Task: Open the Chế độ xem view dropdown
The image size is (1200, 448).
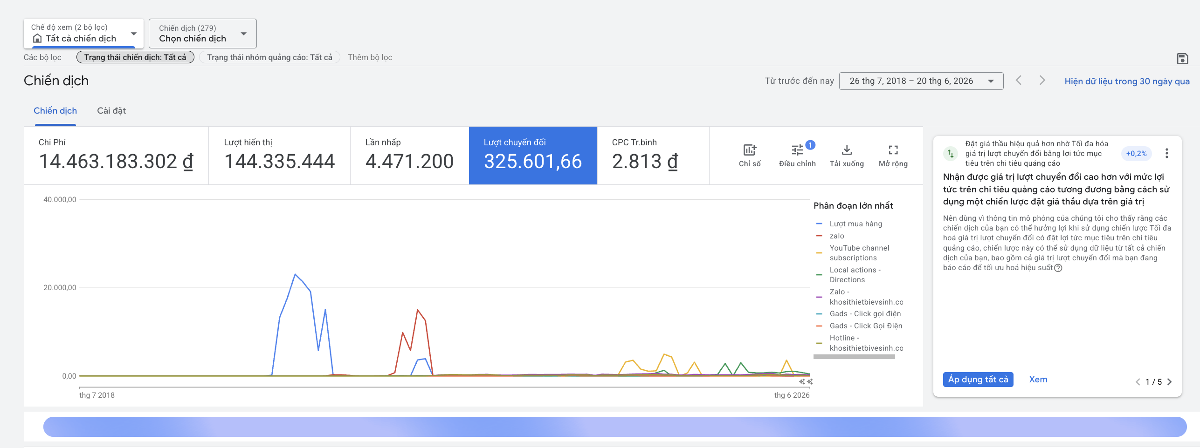Action: tap(83, 33)
